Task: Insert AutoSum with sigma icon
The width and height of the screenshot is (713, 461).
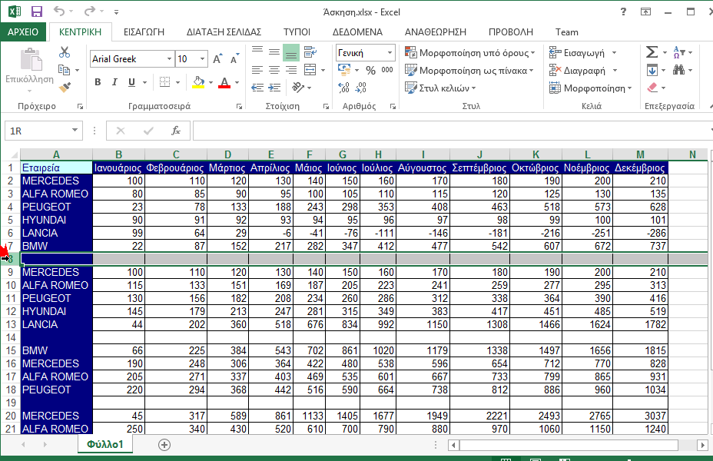Action: (x=652, y=52)
